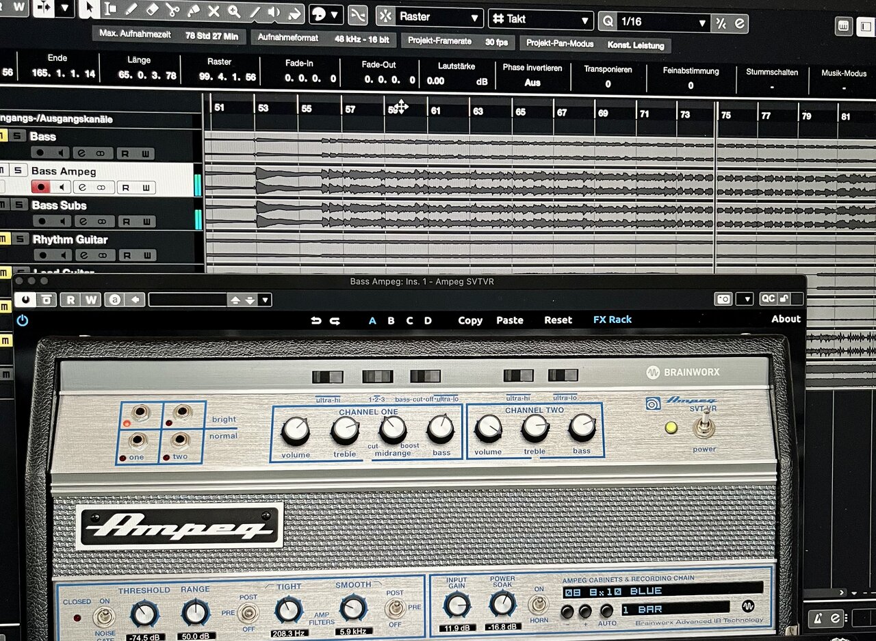
Task: Click the Transponieren value field
Action: pyautogui.click(x=608, y=84)
